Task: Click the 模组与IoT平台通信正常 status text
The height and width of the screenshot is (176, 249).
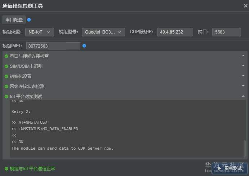Action: coord(32,169)
